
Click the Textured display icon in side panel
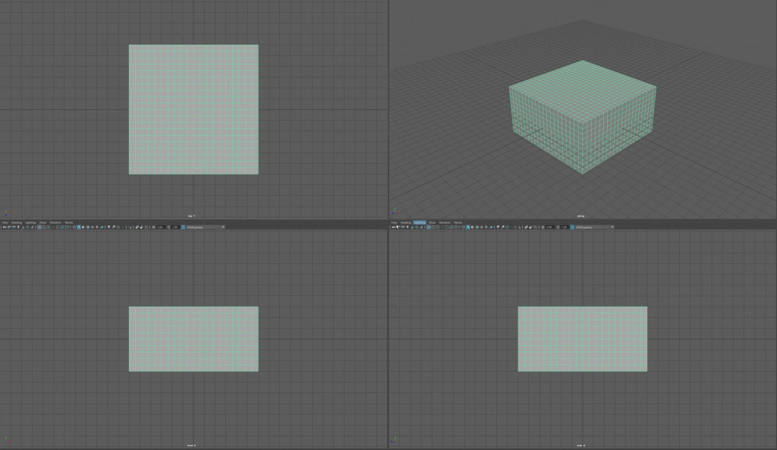pyautogui.click(x=481, y=227)
